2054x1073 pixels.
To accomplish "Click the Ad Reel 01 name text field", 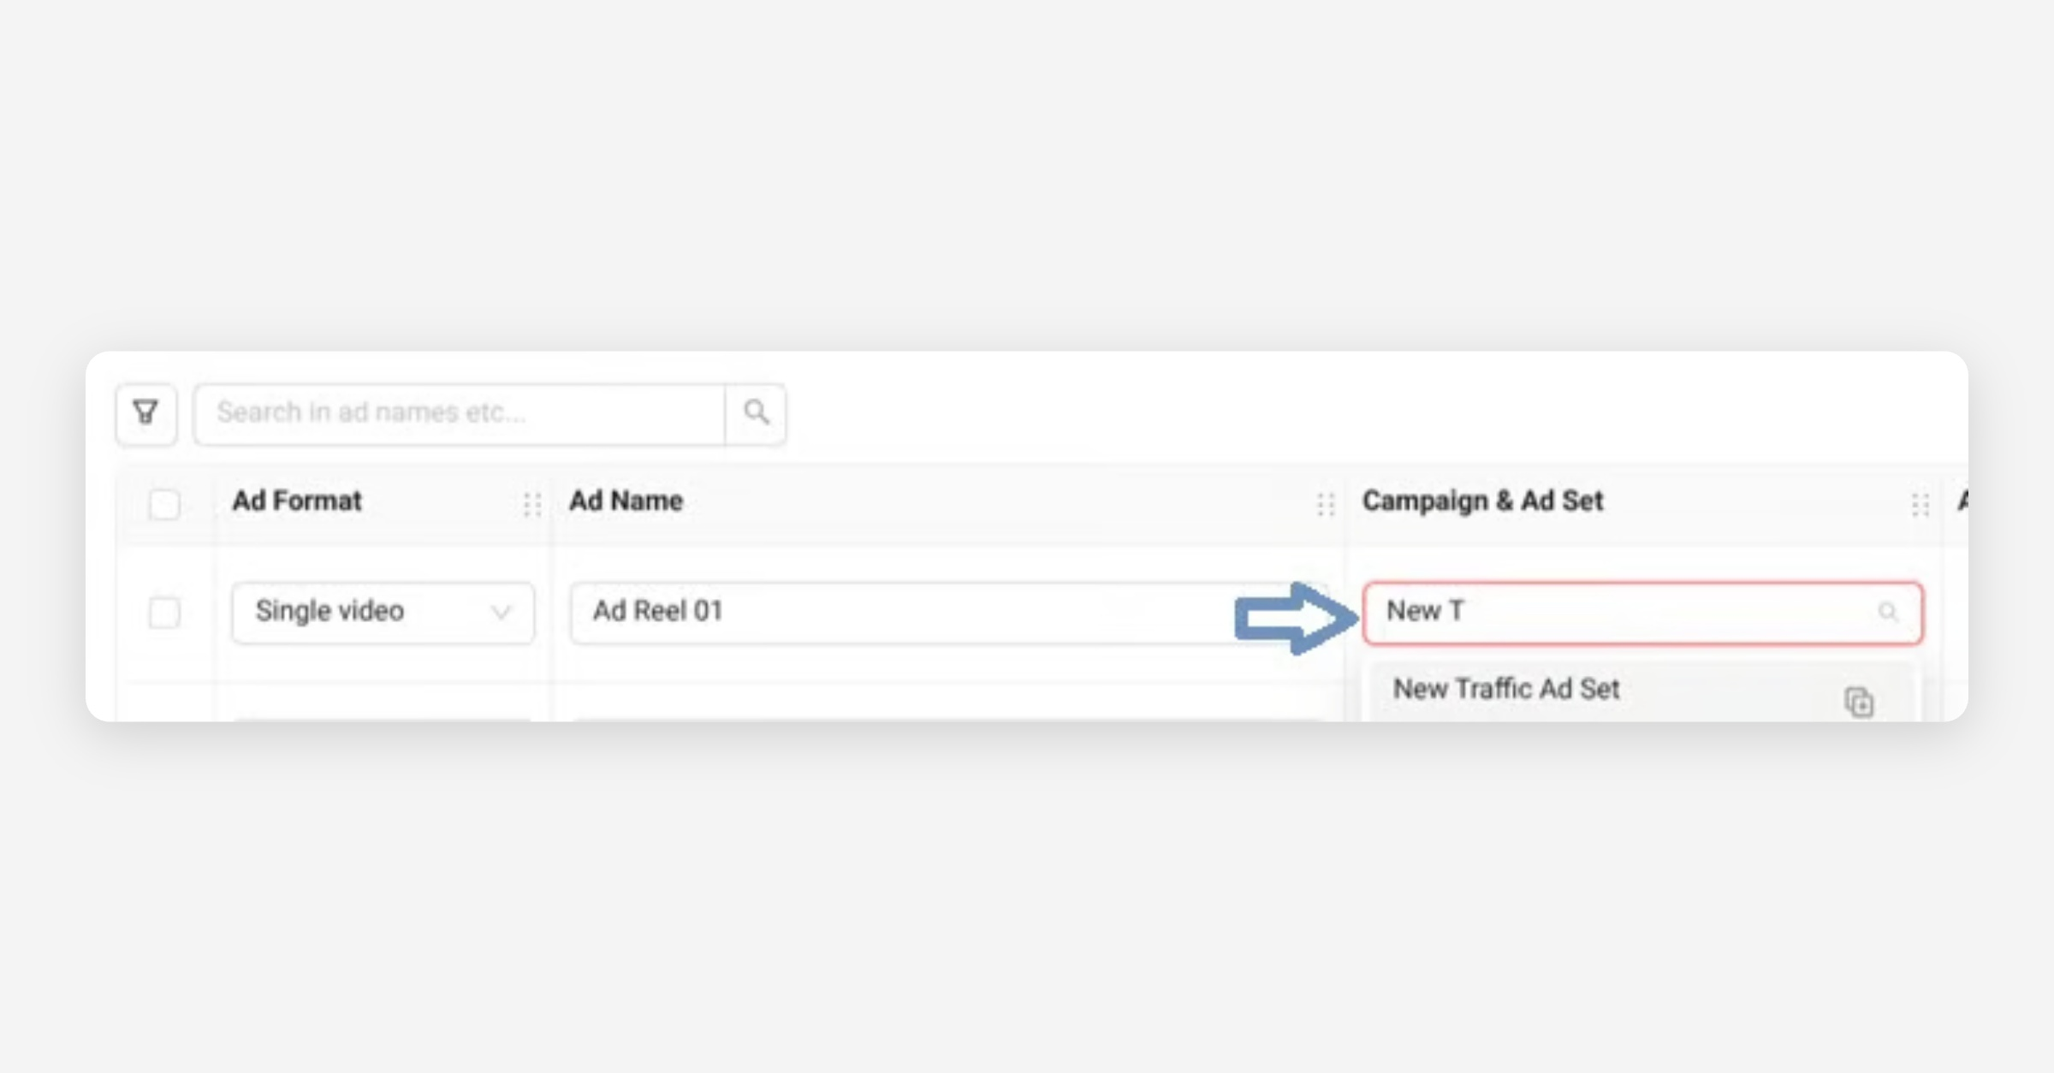I will pyautogui.click(x=899, y=613).
